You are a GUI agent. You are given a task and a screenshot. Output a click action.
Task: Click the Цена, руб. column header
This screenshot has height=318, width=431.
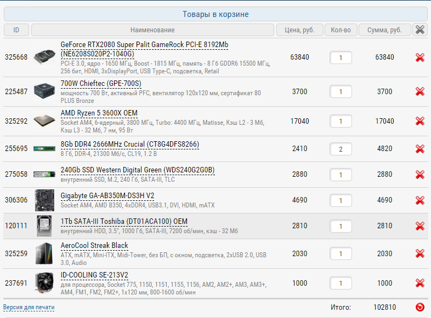[299, 30]
